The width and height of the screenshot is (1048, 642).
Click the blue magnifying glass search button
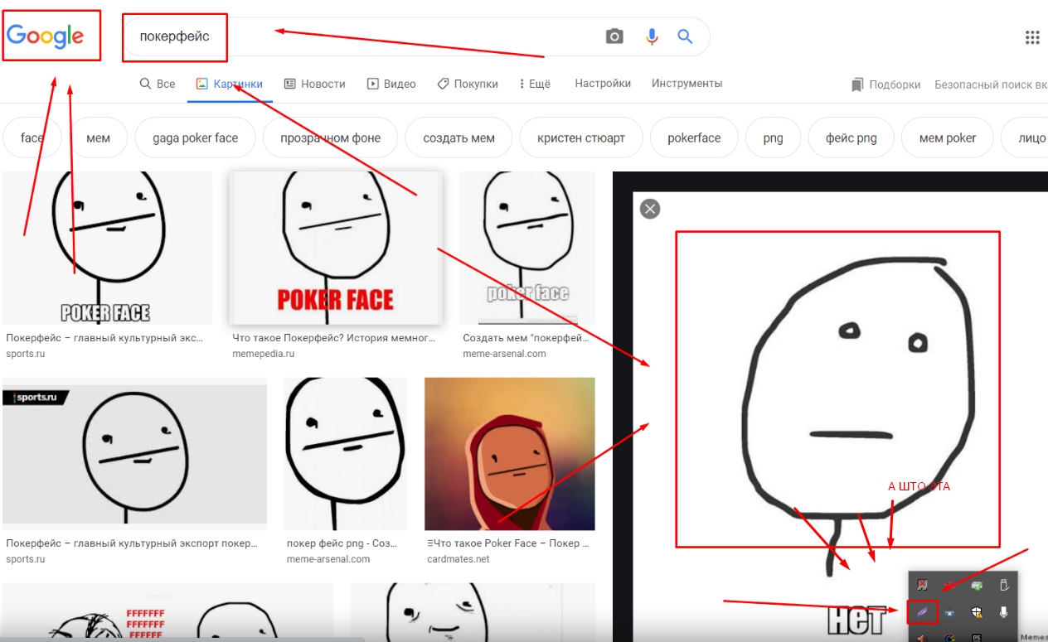click(x=685, y=36)
